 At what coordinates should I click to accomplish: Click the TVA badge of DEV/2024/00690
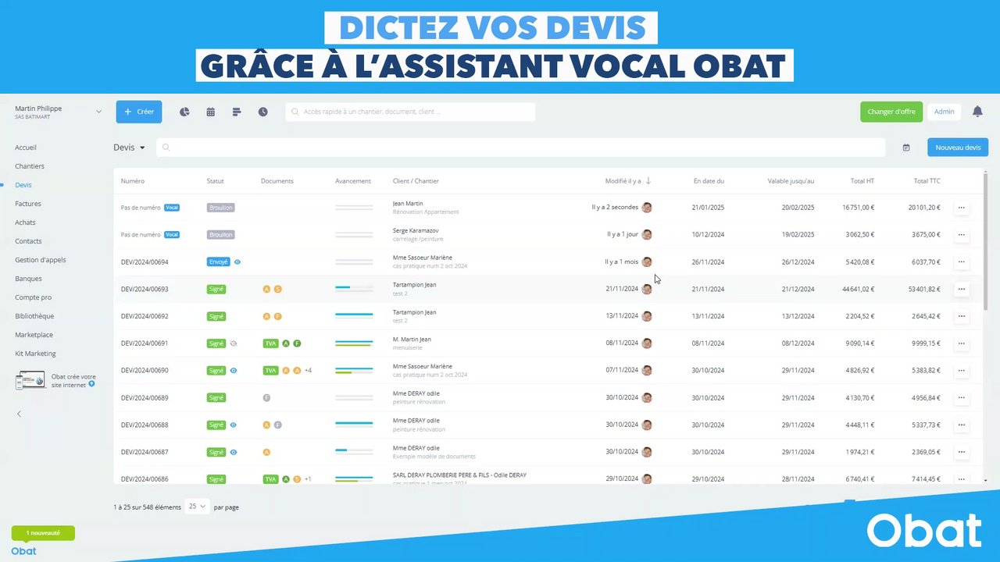coord(270,371)
